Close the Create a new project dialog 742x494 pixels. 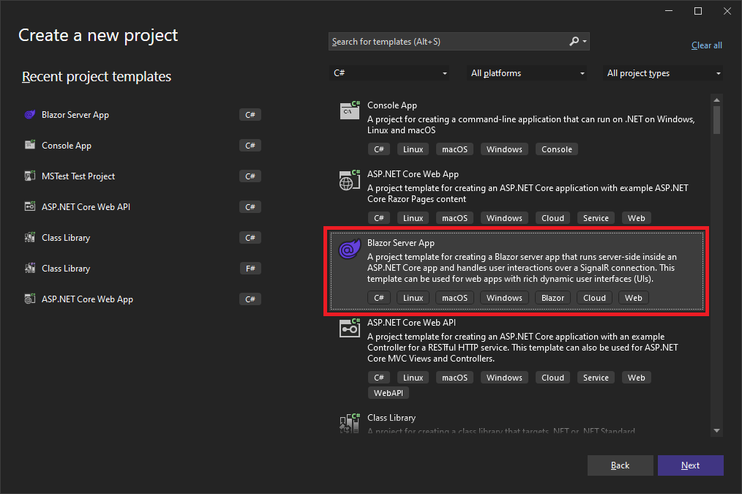coord(727,11)
